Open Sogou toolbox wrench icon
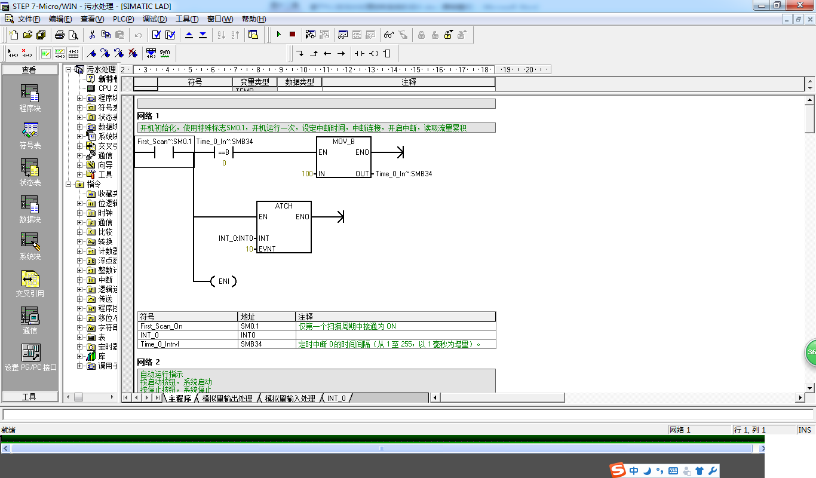816x478 pixels. pyautogui.click(x=712, y=471)
